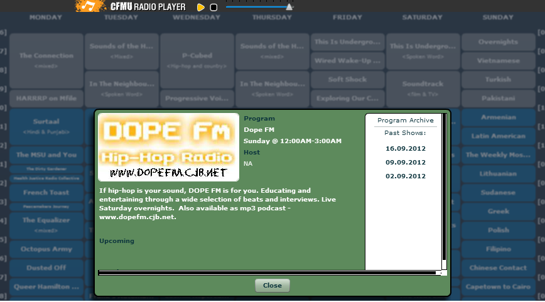Select the Sudanese program
This screenshot has height=302, width=545.
pos(499,193)
